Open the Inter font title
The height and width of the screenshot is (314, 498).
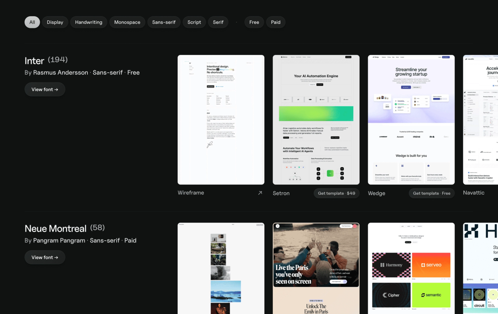34,61
